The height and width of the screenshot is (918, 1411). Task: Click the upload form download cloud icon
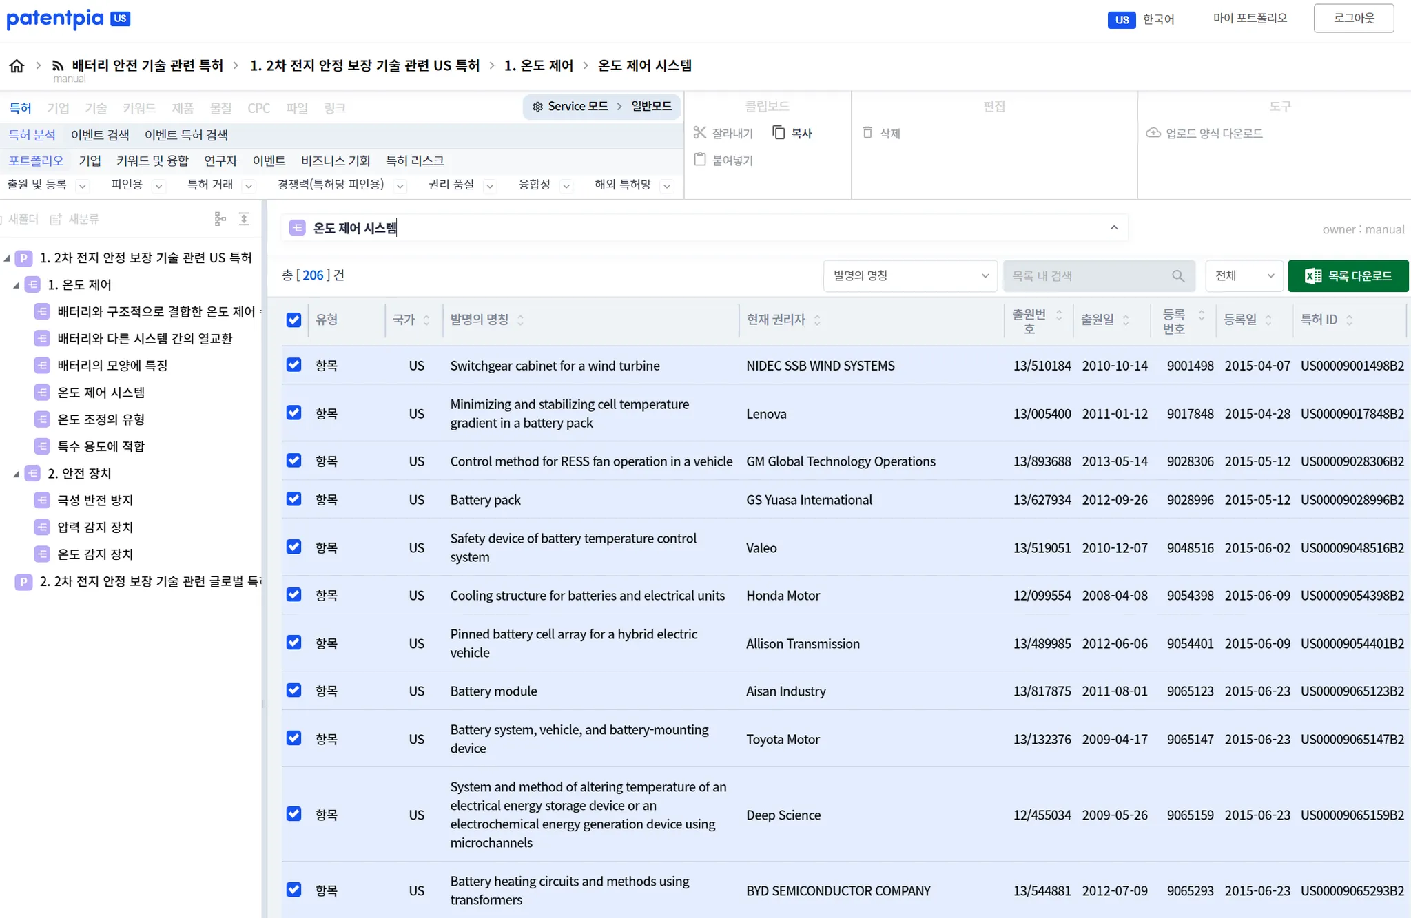tap(1153, 132)
